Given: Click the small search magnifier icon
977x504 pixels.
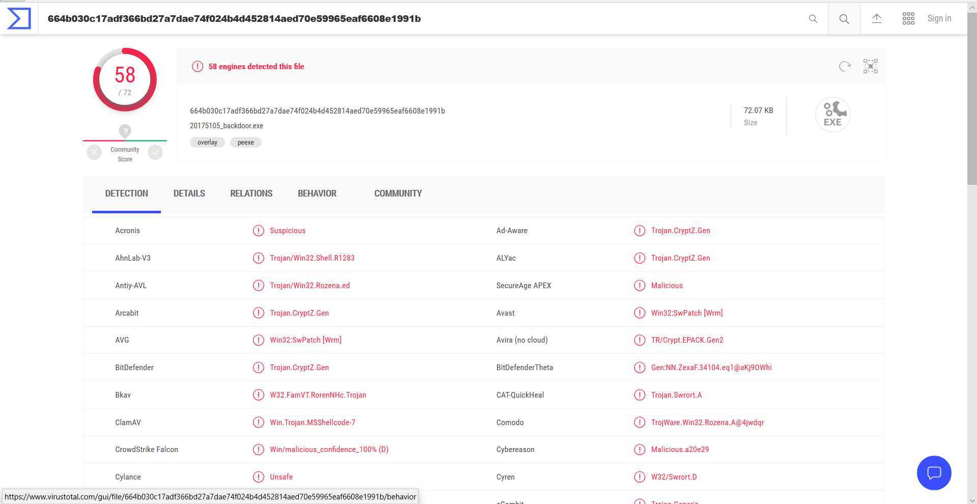Looking at the screenshot, I should pos(813,19).
